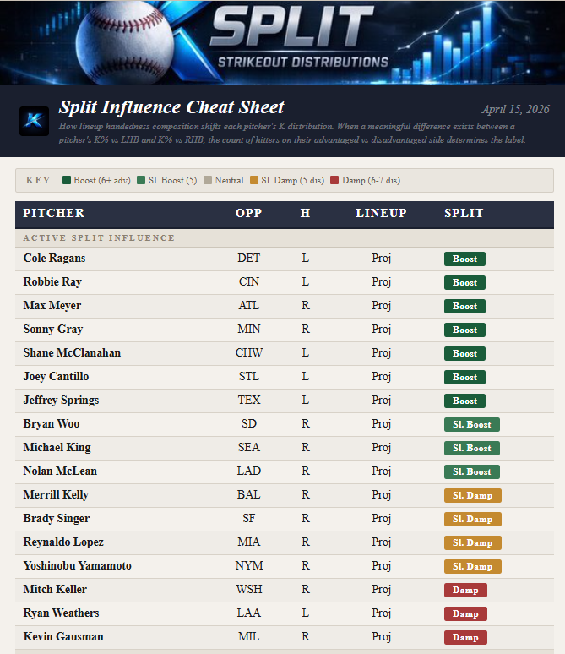Click opponent WSH in Mitch Keller row
This screenshot has height=654, width=565.
(249, 589)
